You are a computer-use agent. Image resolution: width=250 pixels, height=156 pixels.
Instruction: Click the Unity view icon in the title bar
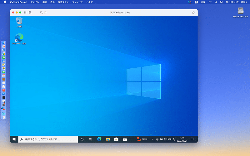coord(193,12)
